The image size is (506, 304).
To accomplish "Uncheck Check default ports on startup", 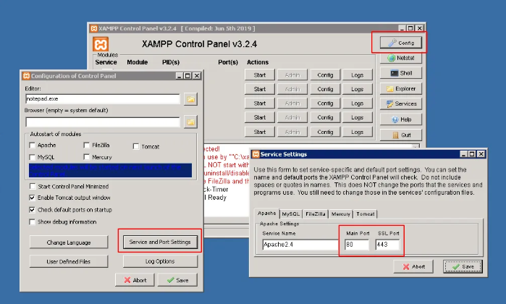I will [x=33, y=210].
